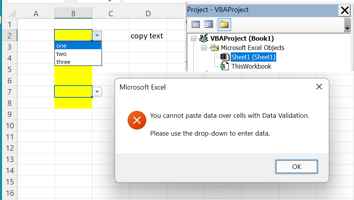
Task: Select row 16 header
Action: 9,193
